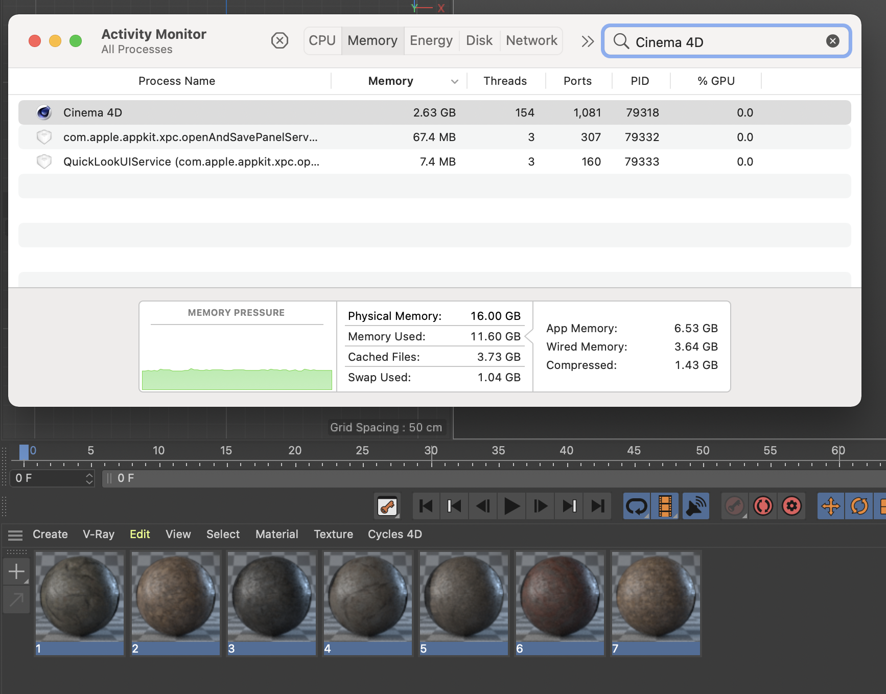The image size is (886, 694).
Task: Select material thumbnail 5
Action: 463,603
